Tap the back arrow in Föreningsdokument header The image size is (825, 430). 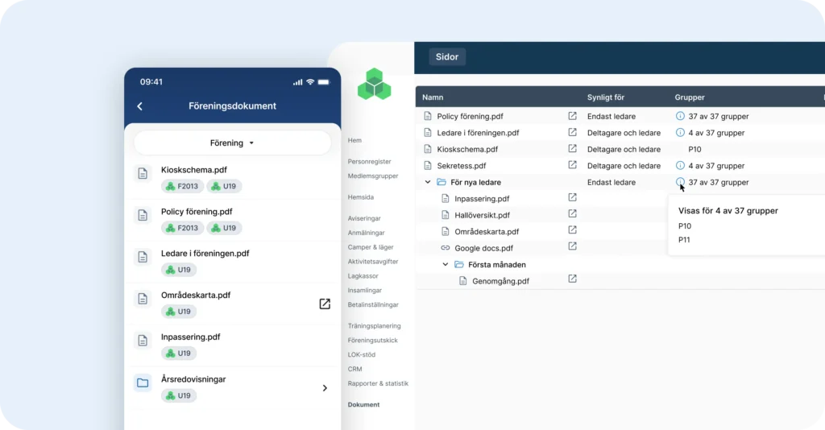(x=139, y=106)
